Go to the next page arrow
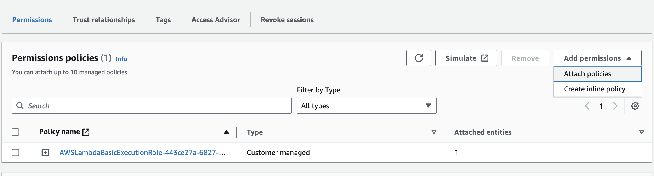The image size is (654, 176). pyautogui.click(x=615, y=106)
